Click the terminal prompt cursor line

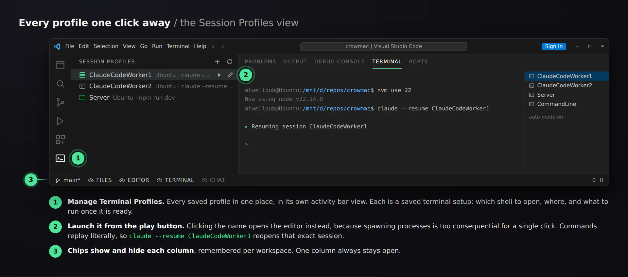pyautogui.click(x=250, y=145)
